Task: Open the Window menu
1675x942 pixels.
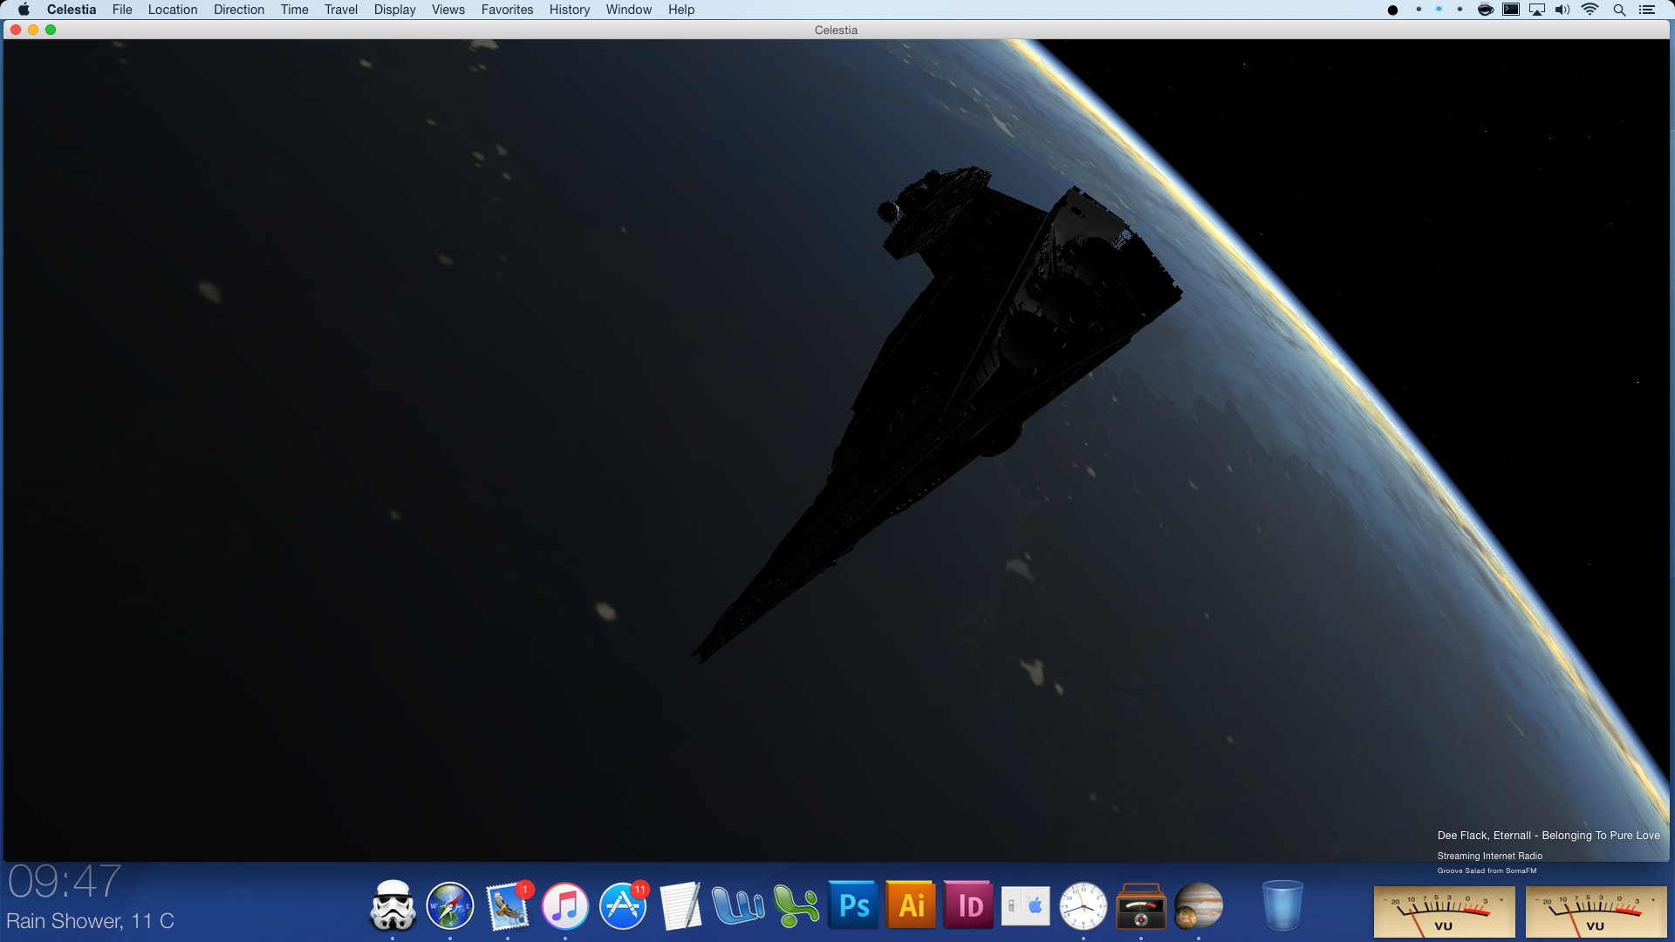Action: [629, 10]
